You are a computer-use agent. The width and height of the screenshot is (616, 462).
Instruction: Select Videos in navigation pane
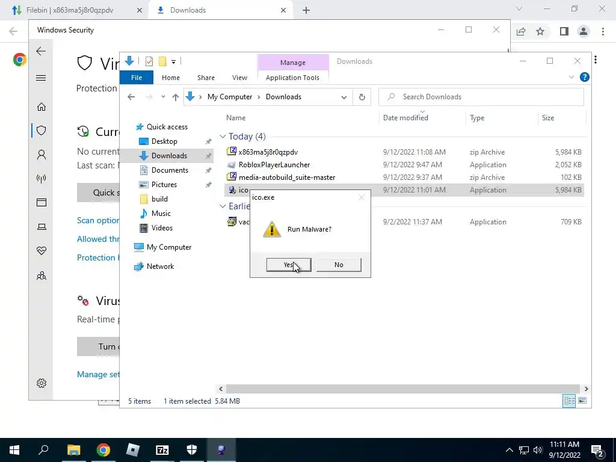pyautogui.click(x=162, y=228)
